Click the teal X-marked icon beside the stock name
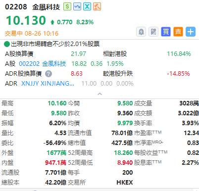Screen dimensions: 199x191 click(87, 6)
